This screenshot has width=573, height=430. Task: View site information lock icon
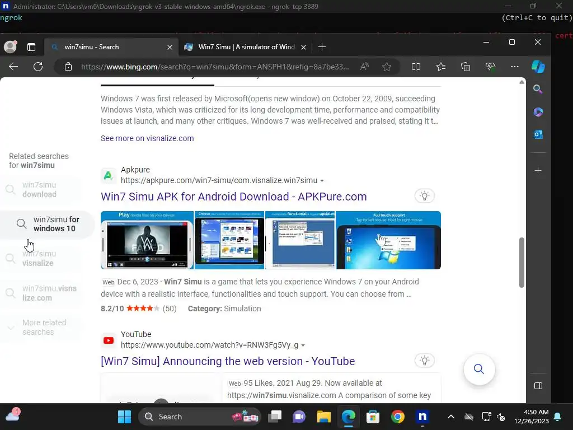coord(68,67)
